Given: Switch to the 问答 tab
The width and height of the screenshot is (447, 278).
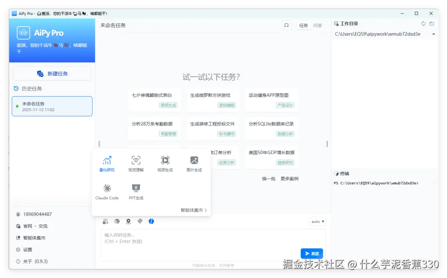Looking at the screenshot, I should 317,25.
